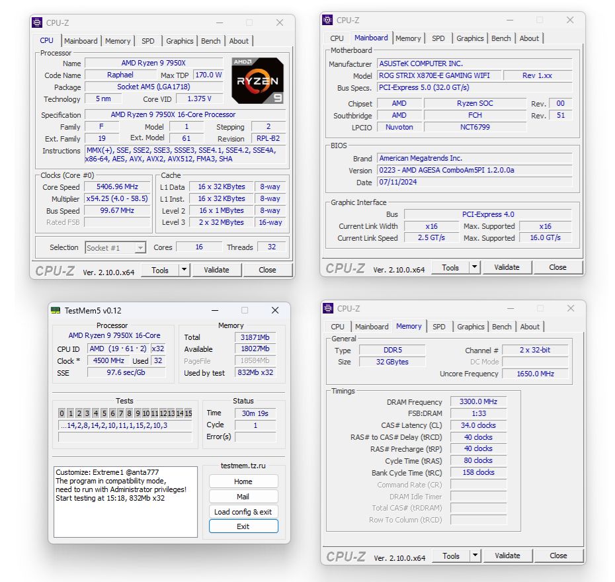This screenshot has height=582, width=615.
Task: Click Home button in TestMem5
Action: tap(243, 481)
